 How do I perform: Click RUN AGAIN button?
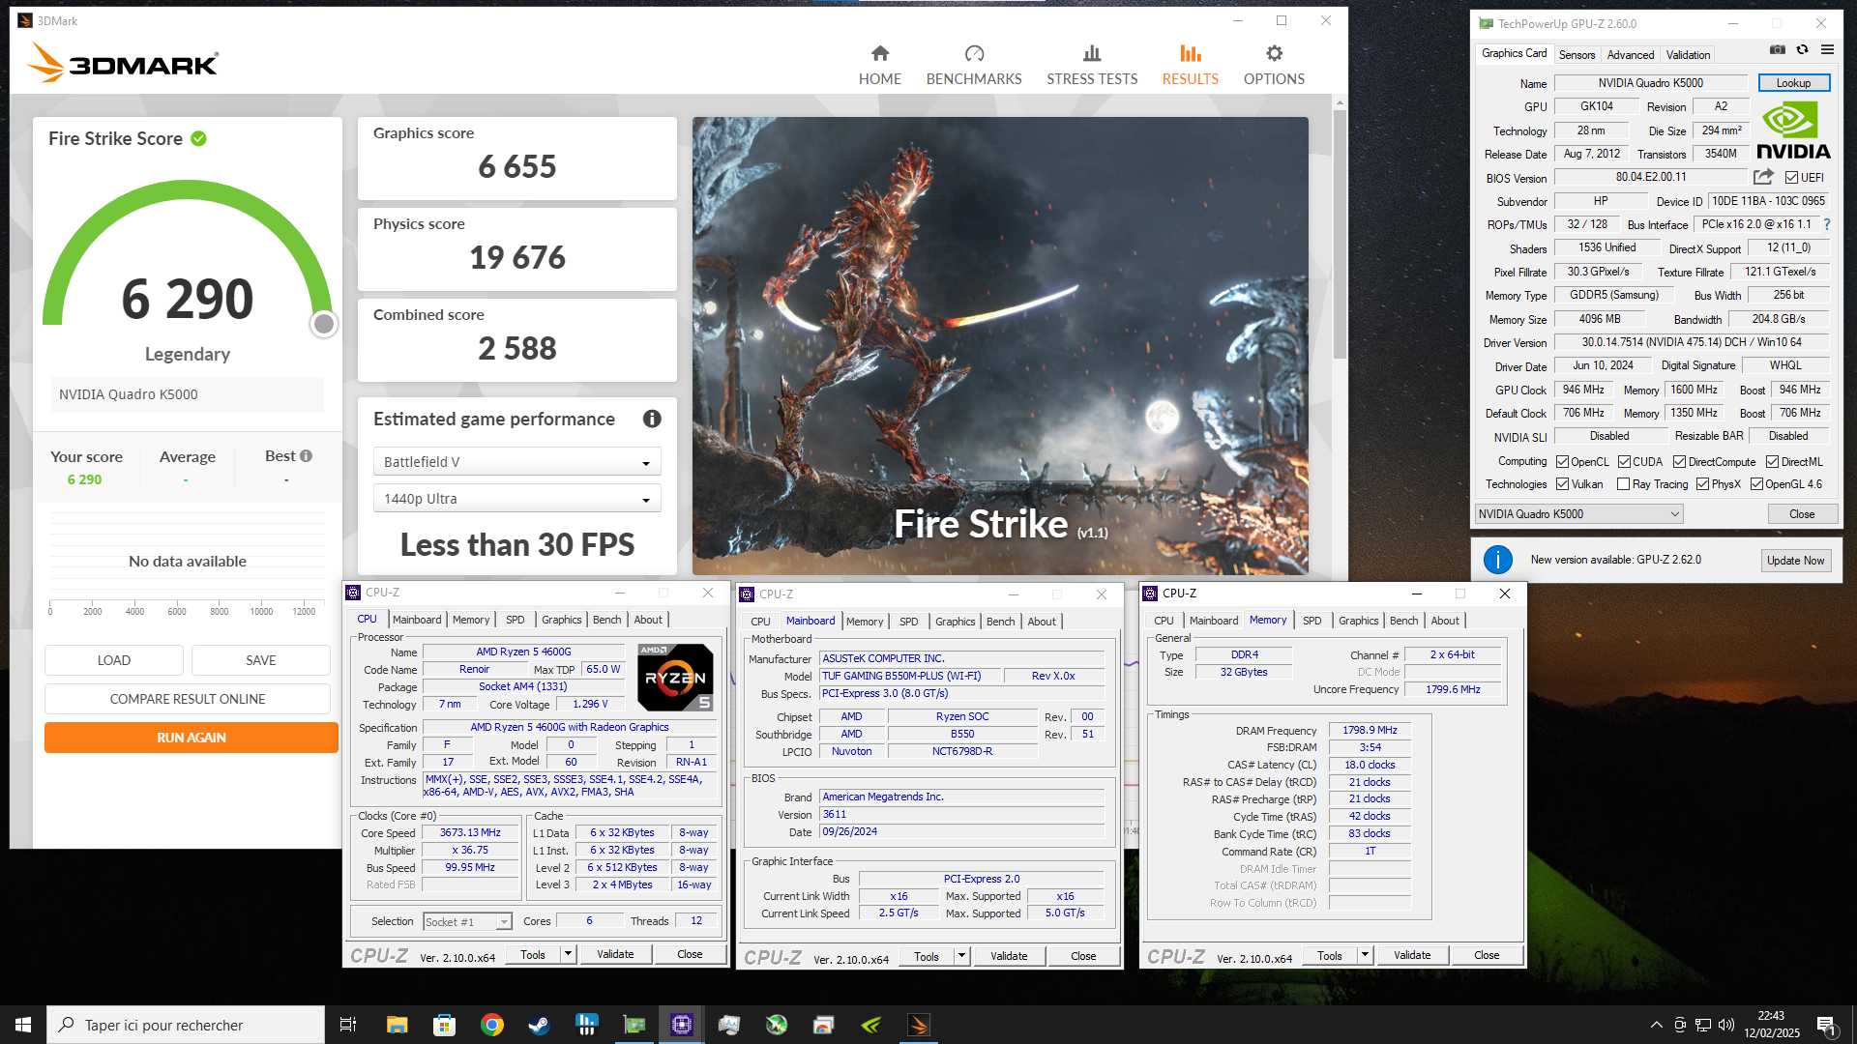(192, 738)
